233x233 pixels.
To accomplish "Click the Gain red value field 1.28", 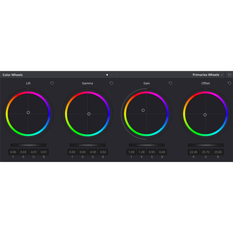I will click(142, 152).
